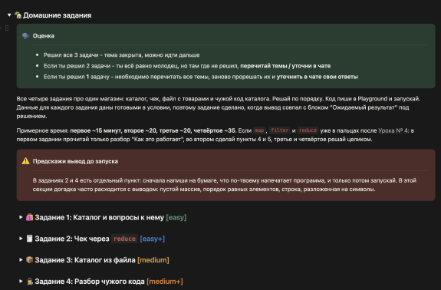Viewport: 441px width, 290px height.
Task: Click the inline filter code chip
Action: (280, 130)
